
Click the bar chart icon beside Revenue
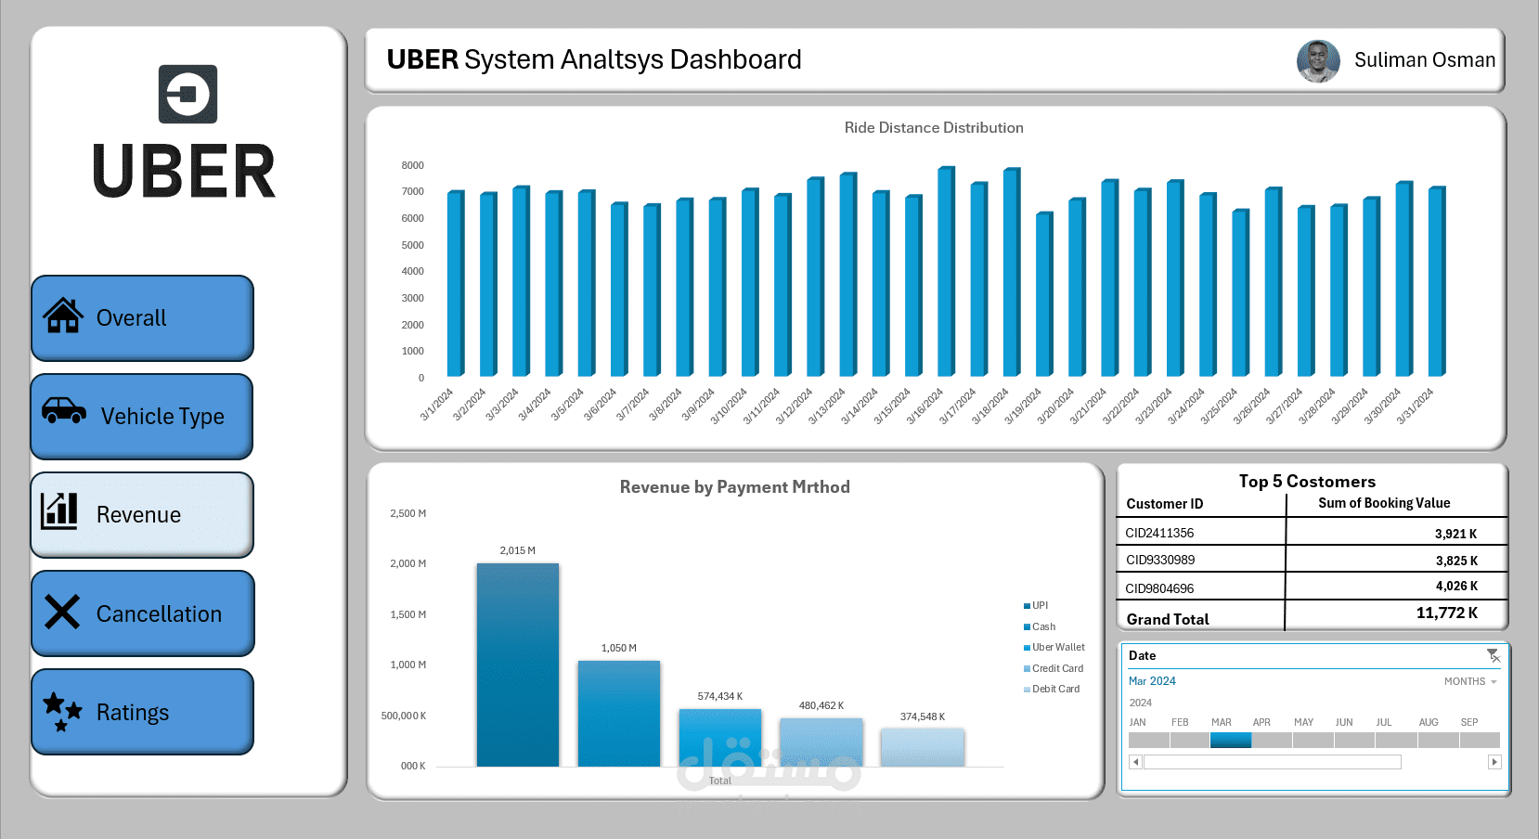tap(59, 510)
